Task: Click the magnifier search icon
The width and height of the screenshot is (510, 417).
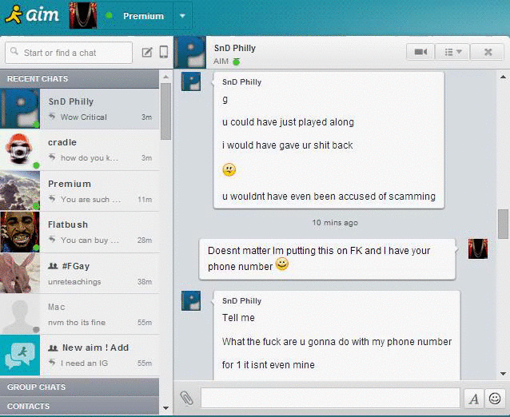Action: coord(14,51)
